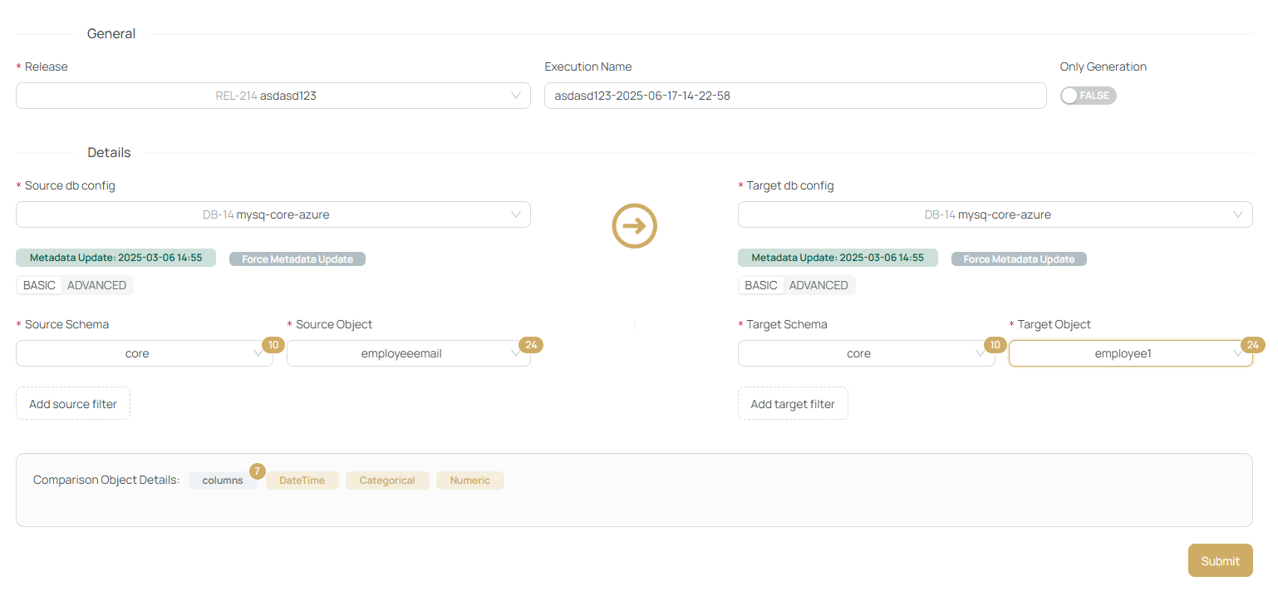Open the Release dropdown
The width and height of the screenshot is (1278, 616).
point(273,95)
